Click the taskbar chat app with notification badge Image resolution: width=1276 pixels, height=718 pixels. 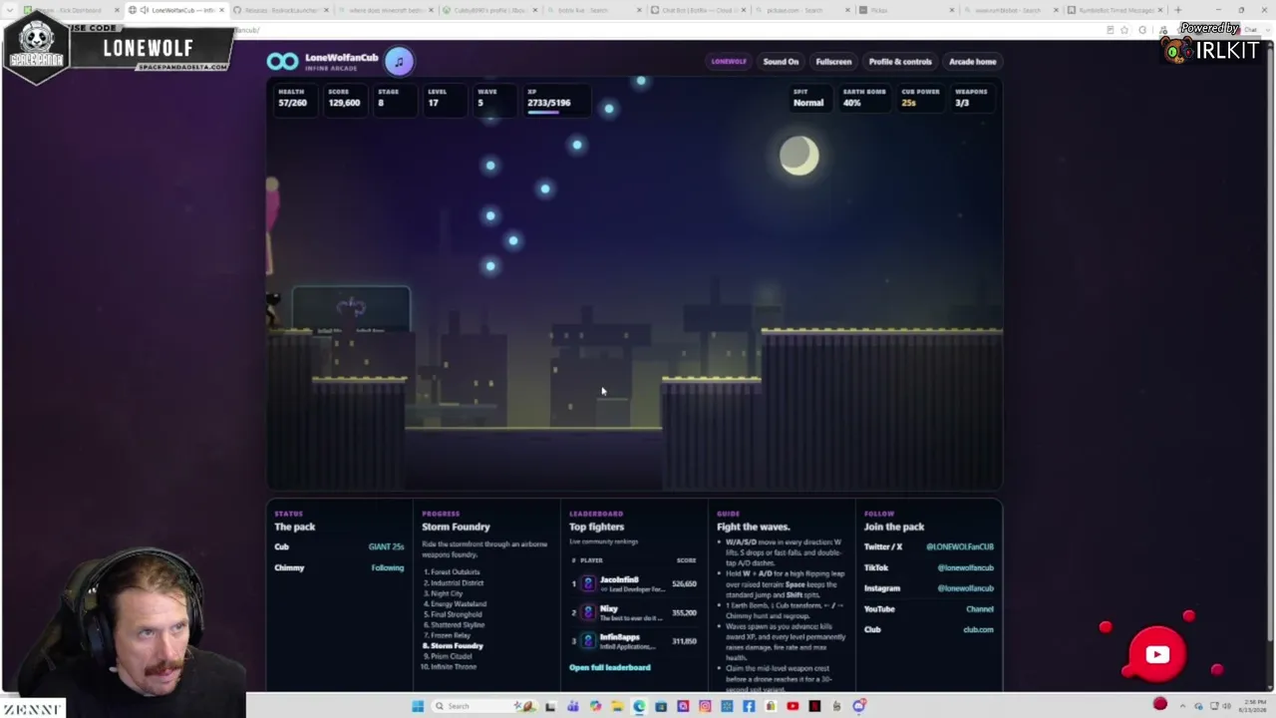pyautogui.click(x=859, y=706)
